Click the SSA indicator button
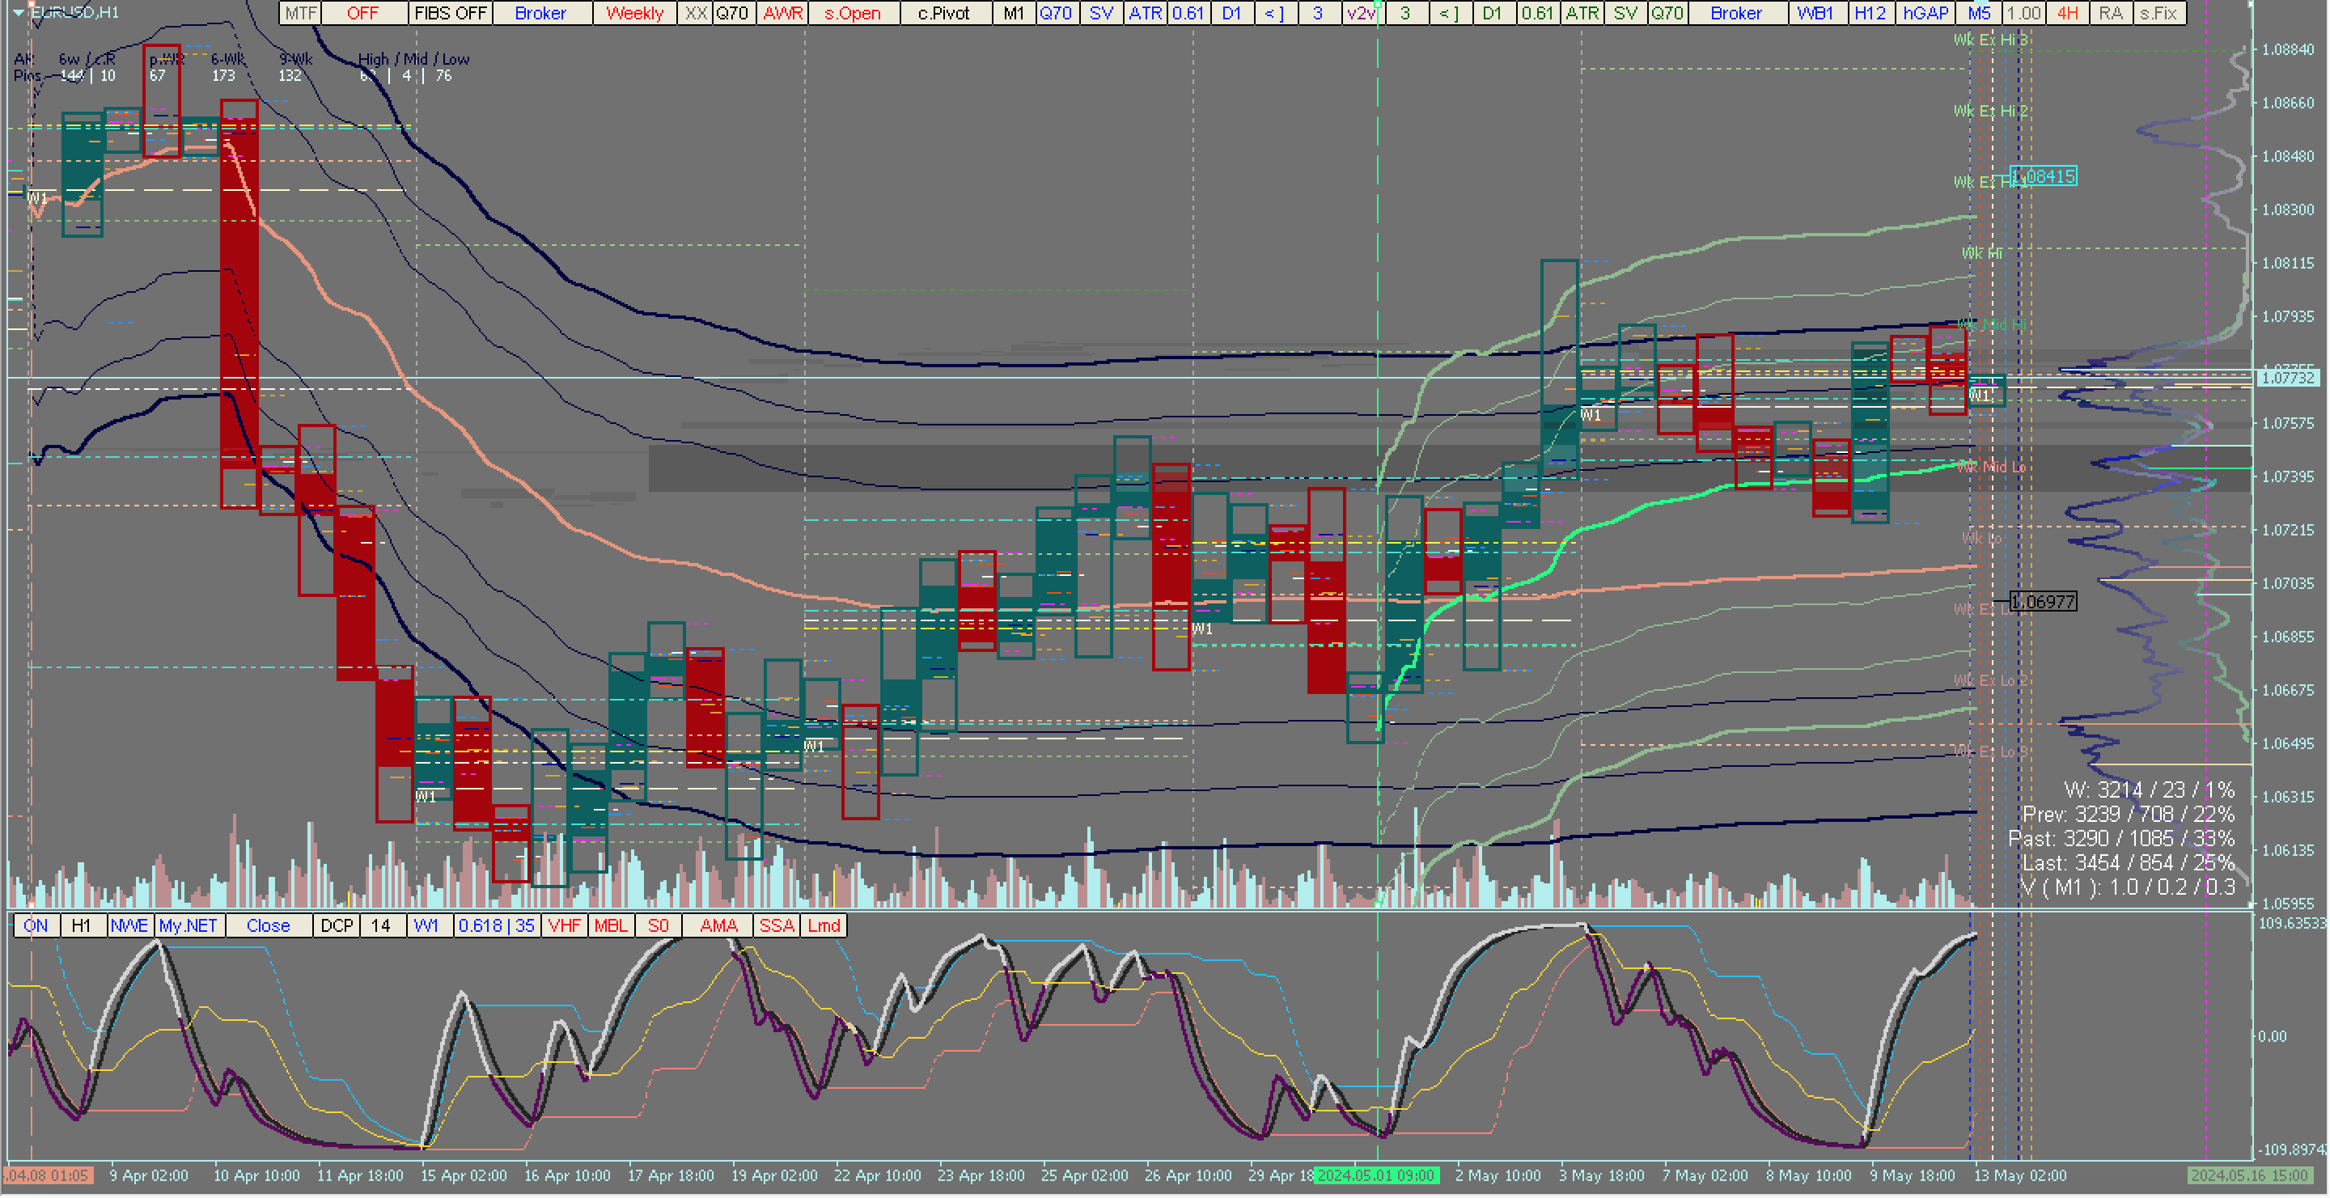Image resolution: width=2330 pixels, height=1198 pixels. (x=776, y=926)
